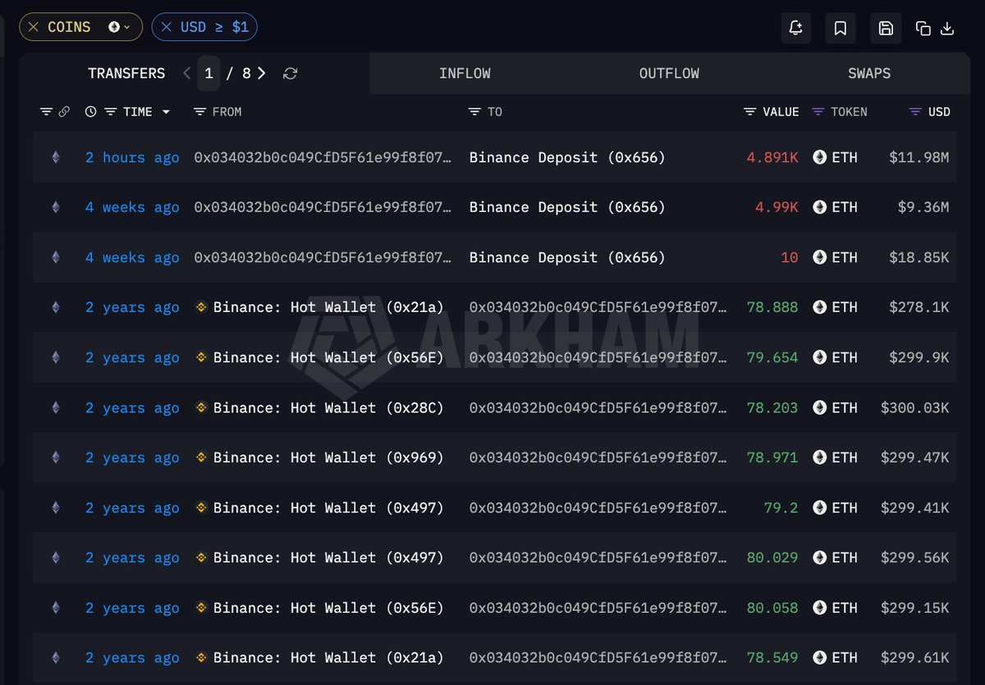Remove the USD ≥ $1 filter via its X
This screenshot has height=685, width=985.
pos(166,27)
